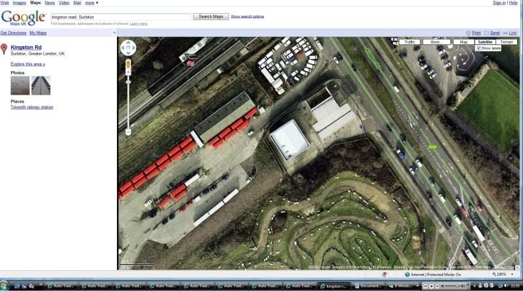523x291 pixels.
Task: Click the Street View pegman icon
Action: (x=128, y=64)
